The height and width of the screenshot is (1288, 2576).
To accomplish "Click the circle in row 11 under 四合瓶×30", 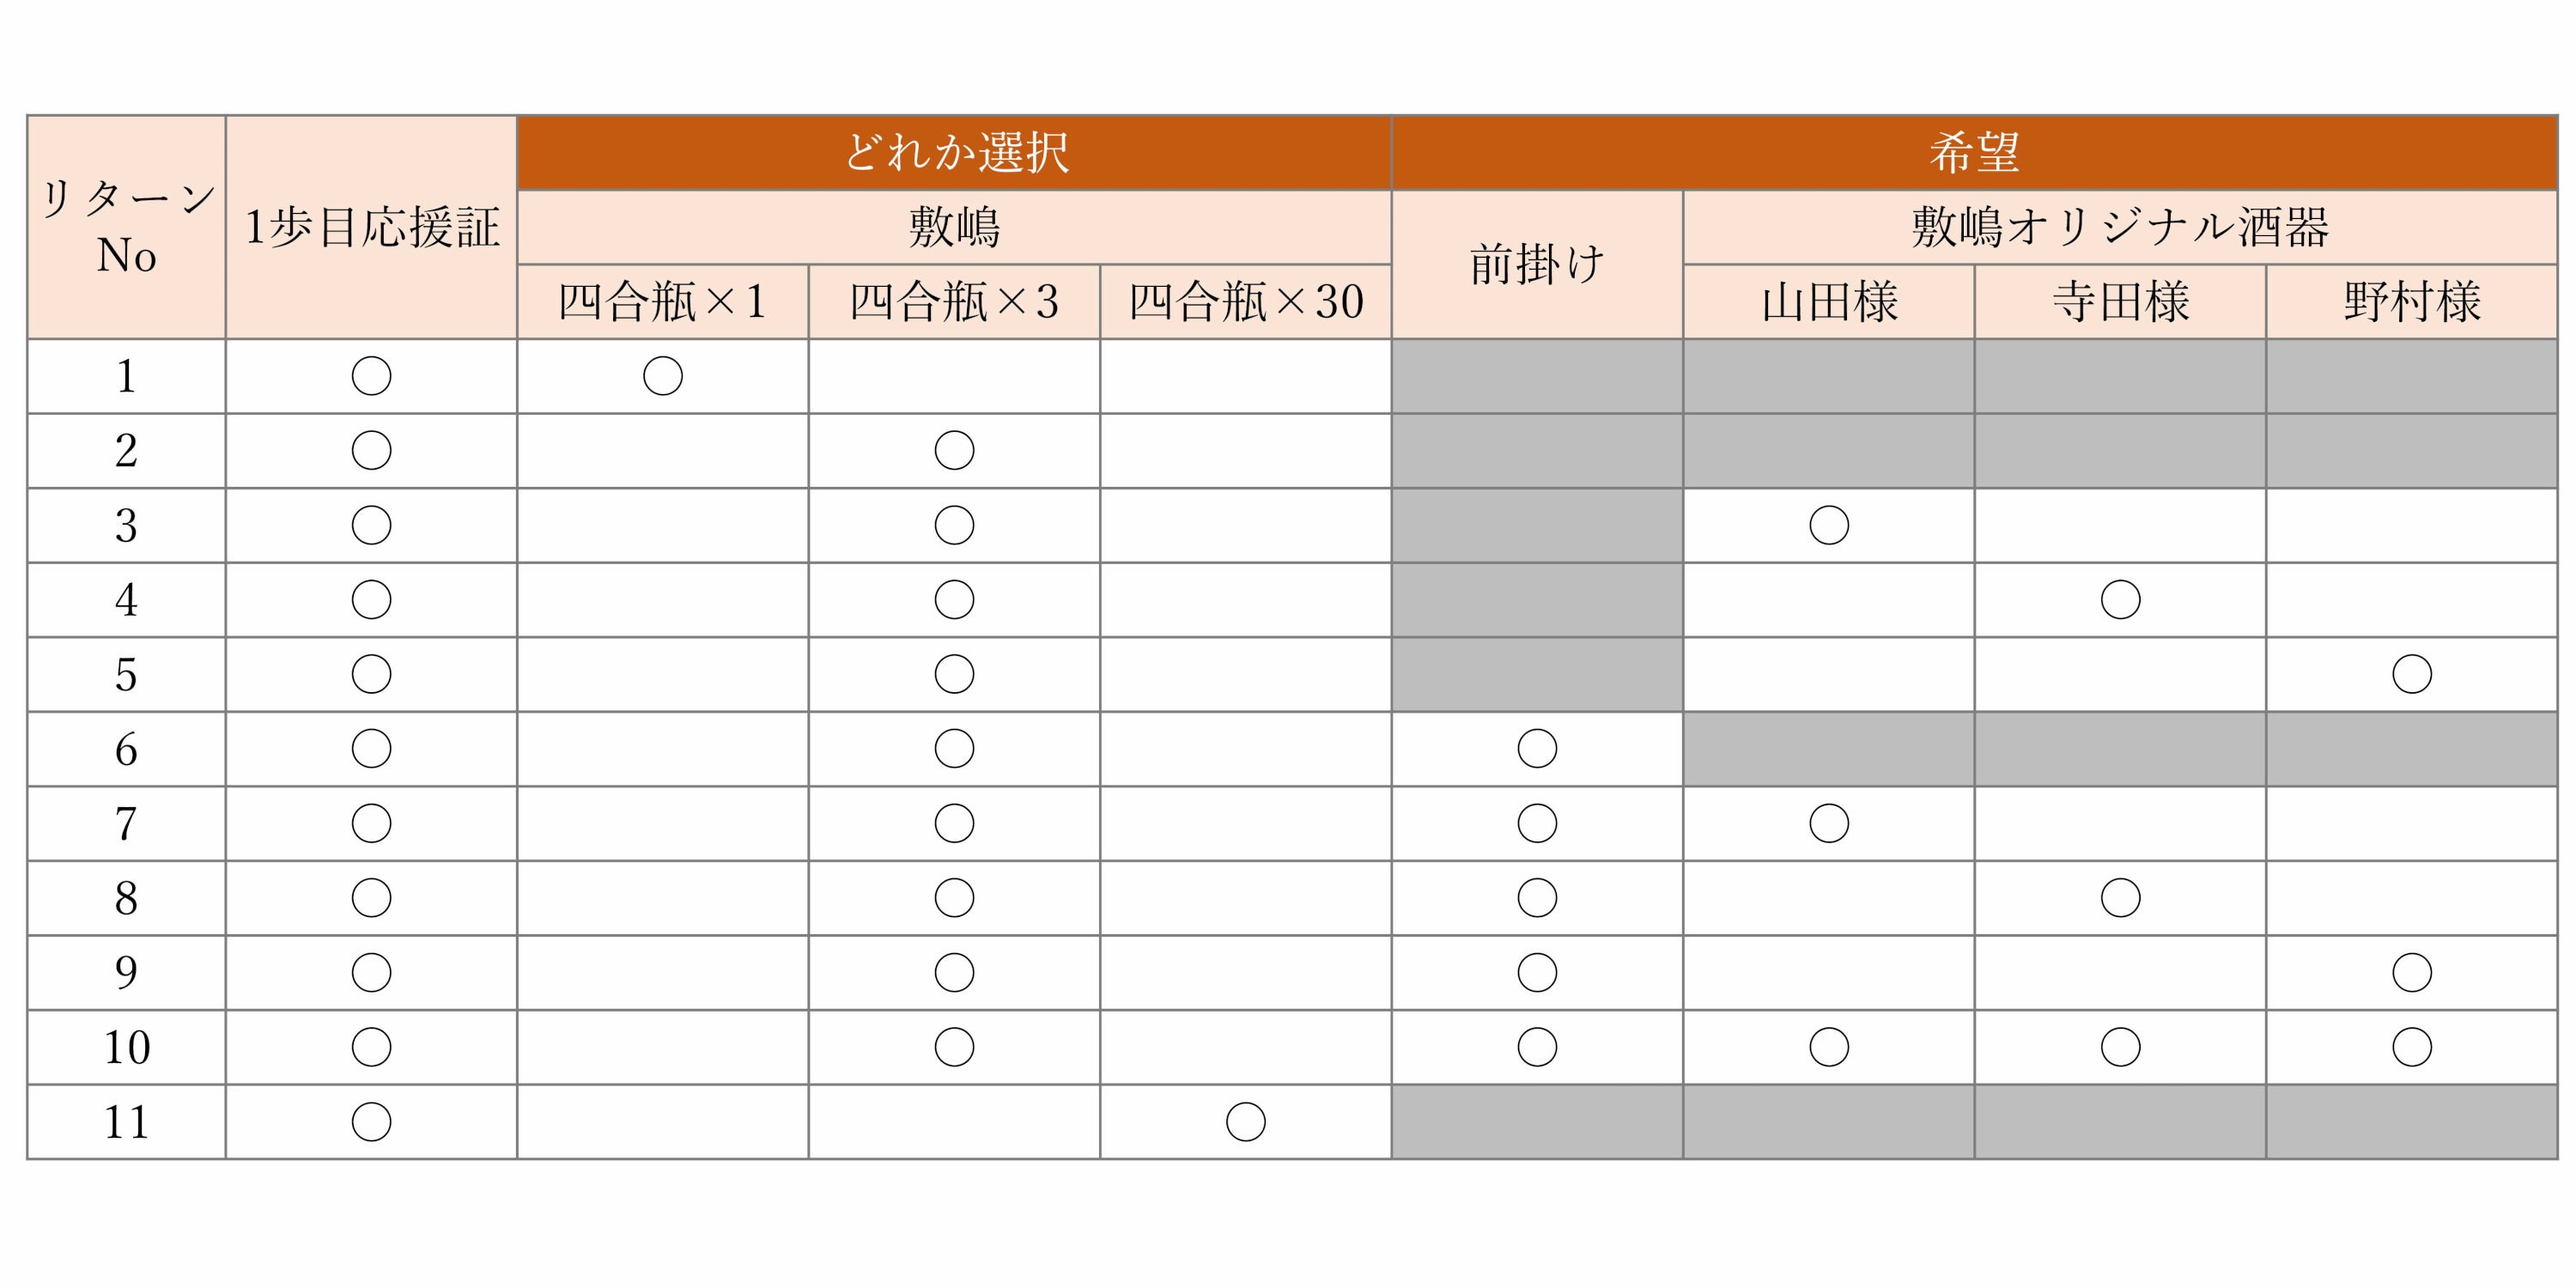I will pyautogui.click(x=1245, y=1122).
